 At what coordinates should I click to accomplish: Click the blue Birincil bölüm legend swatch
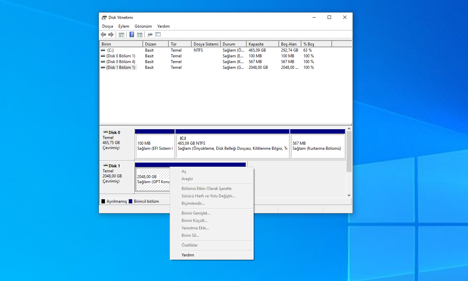click(x=131, y=201)
